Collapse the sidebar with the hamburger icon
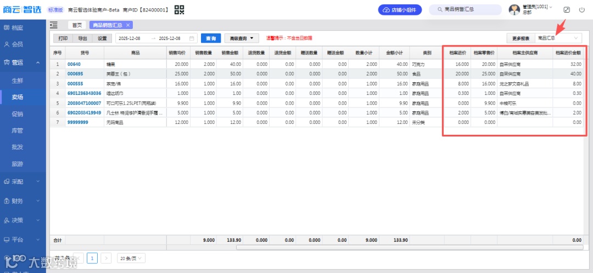Viewport: 593px width, 273px height. (54, 25)
